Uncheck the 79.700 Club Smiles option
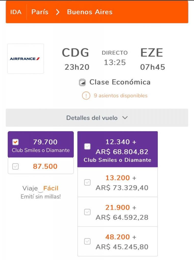This screenshot has height=260, width=194. (x=16, y=142)
